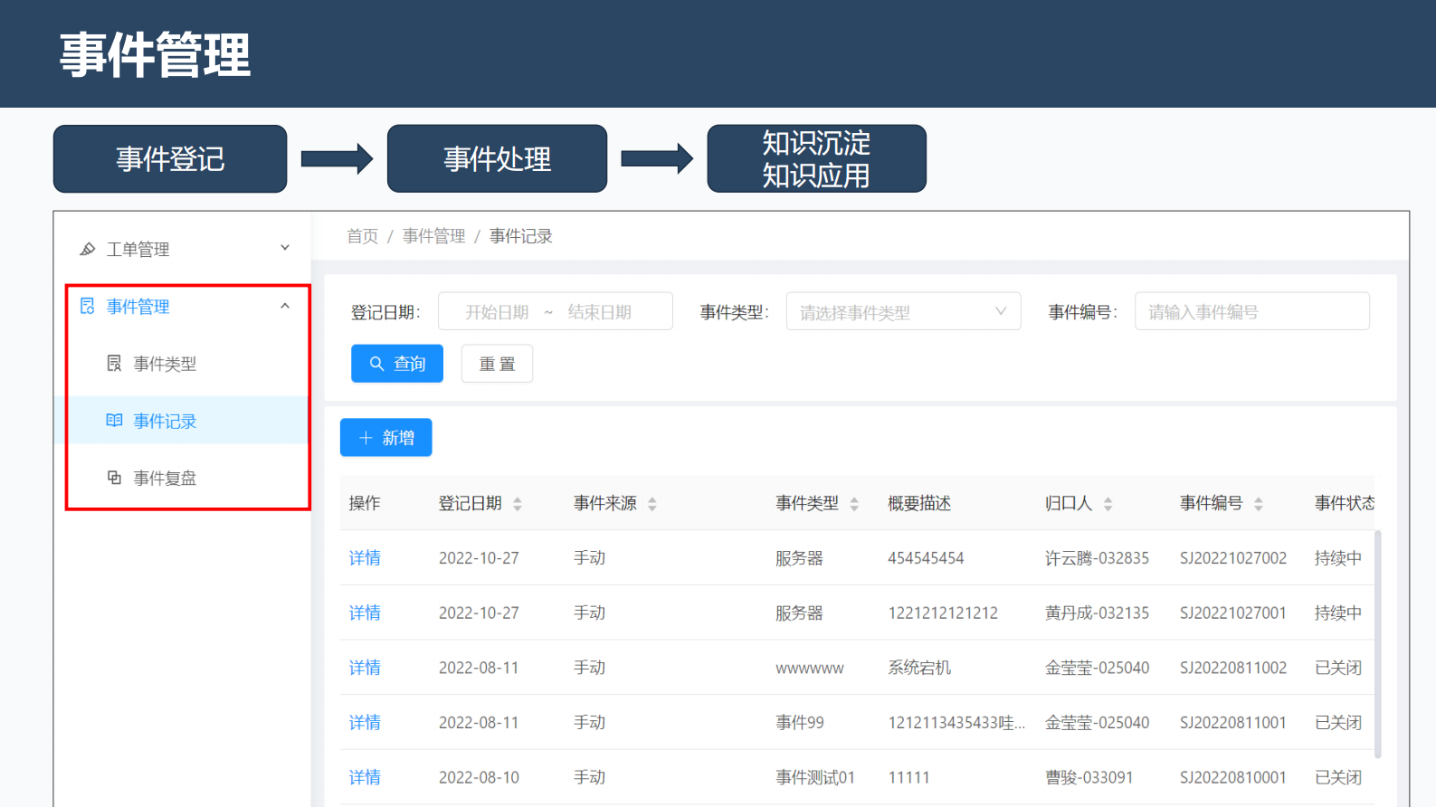Click the 新增 add button
This screenshot has width=1436, height=807.
(386, 438)
